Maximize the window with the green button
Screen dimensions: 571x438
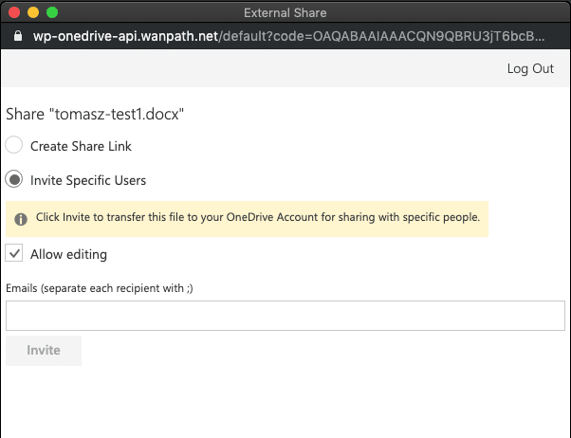(52, 13)
